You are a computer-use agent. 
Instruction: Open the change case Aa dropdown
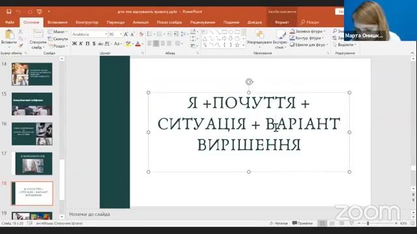(117, 44)
